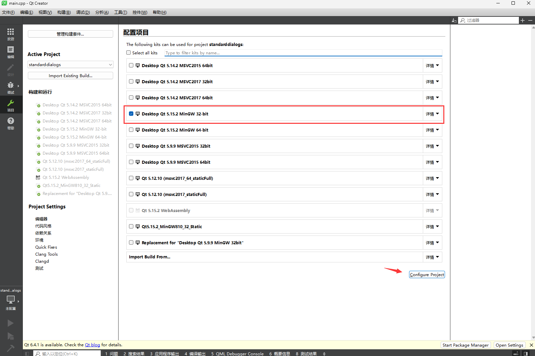This screenshot has height=356, width=535.
Task: Expand details for Qt 5.12.10 (msvc2017_staticFull)
Action: pos(432,194)
